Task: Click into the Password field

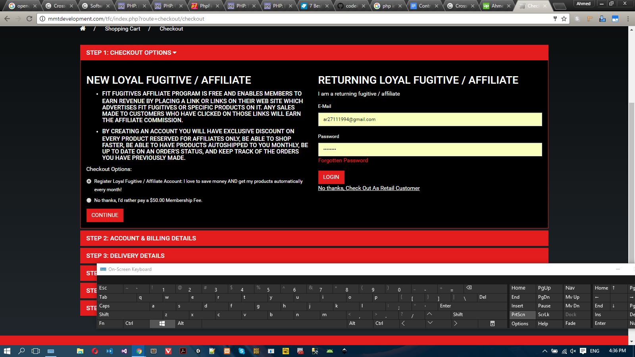Action: [x=430, y=150]
